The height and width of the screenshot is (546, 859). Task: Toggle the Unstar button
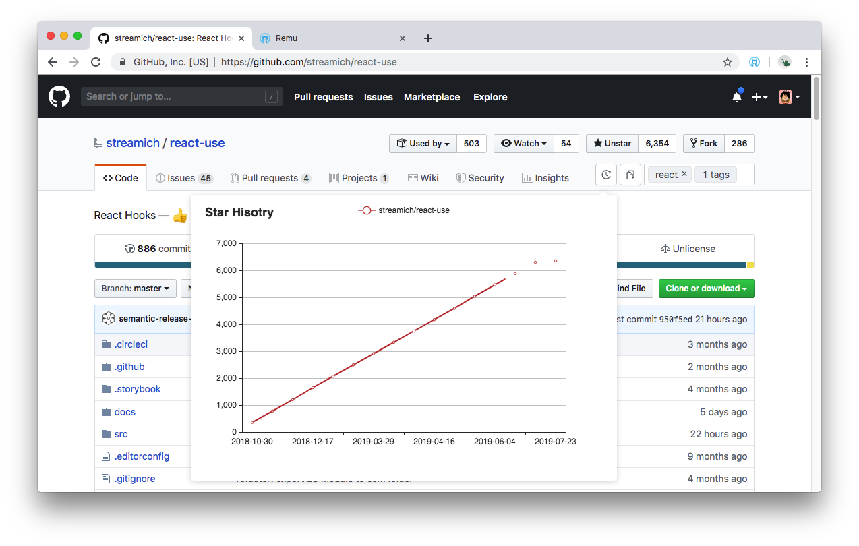pos(612,144)
